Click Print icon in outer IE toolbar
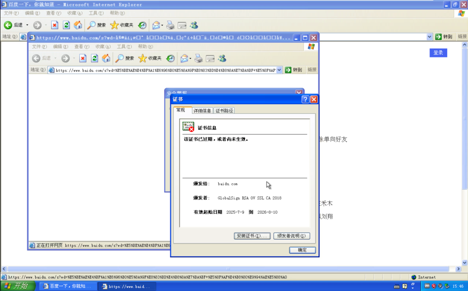The height and width of the screenshot is (291, 468). point(170,25)
